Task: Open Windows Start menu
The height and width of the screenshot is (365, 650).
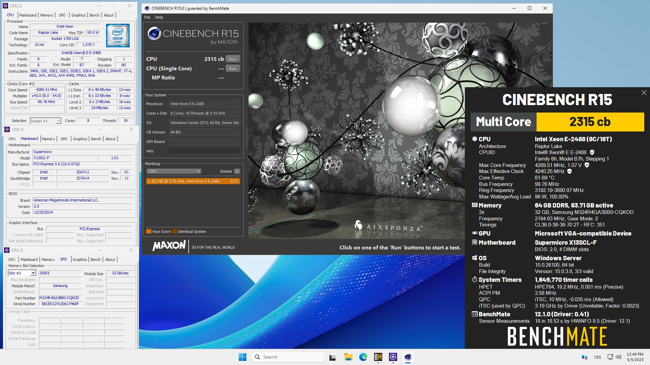Action: (x=242, y=357)
